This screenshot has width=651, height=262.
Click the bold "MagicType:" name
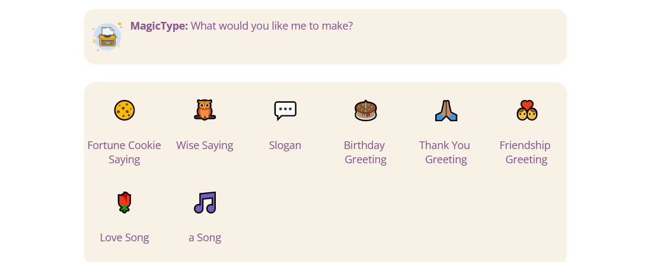point(159,26)
